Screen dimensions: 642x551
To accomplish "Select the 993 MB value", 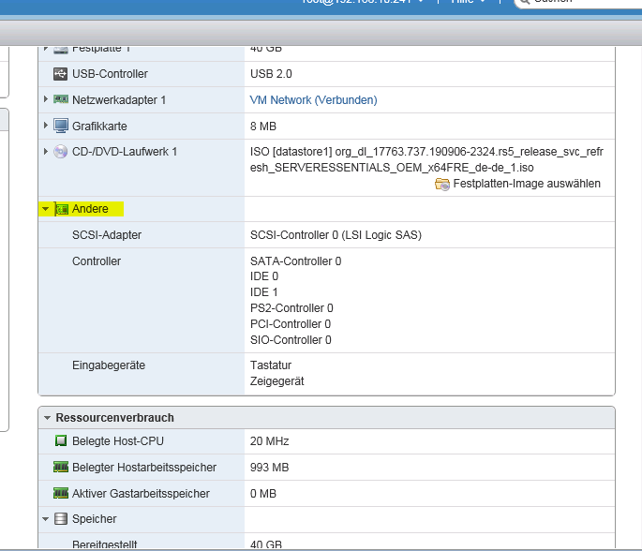I will pyautogui.click(x=269, y=467).
